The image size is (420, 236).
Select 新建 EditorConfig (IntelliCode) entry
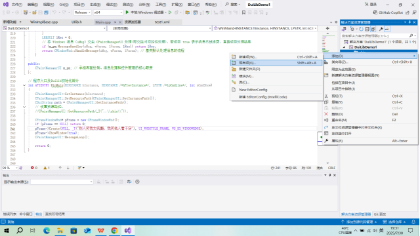(x=276, y=97)
